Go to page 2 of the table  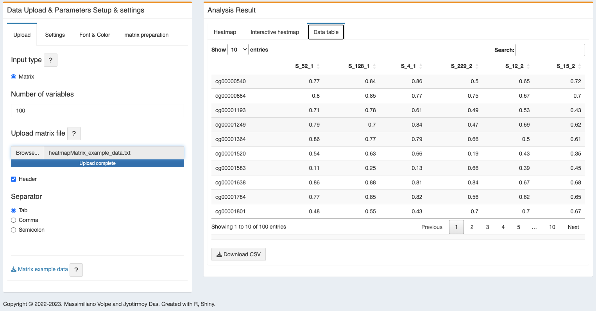(472, 227)
